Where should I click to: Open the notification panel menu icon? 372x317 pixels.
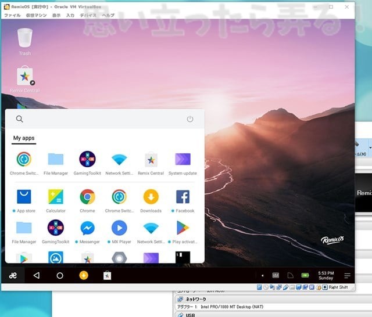[x=347, y=275]
